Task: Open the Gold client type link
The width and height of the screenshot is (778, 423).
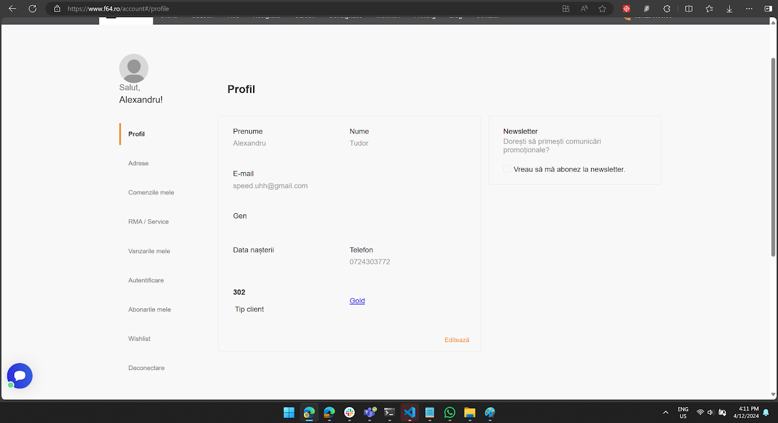Action: pyautogui.click(x=357, y=300)
